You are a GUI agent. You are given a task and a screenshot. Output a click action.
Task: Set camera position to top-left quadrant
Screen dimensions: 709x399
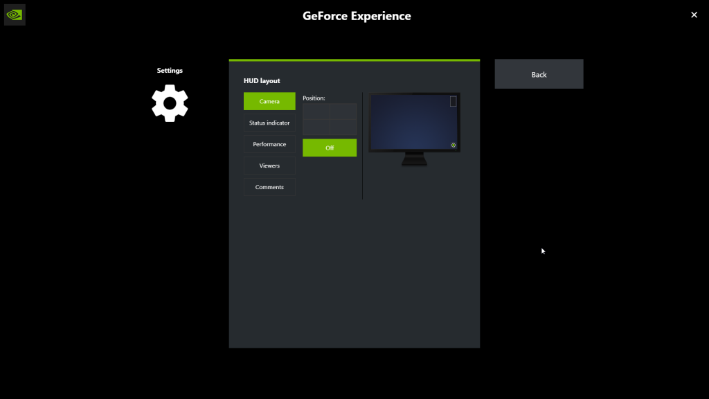(316, 112)
